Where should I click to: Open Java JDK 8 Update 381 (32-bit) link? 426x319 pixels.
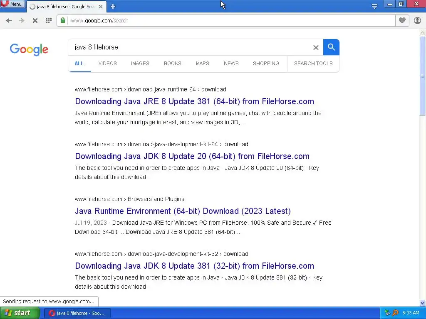[195, 266]
